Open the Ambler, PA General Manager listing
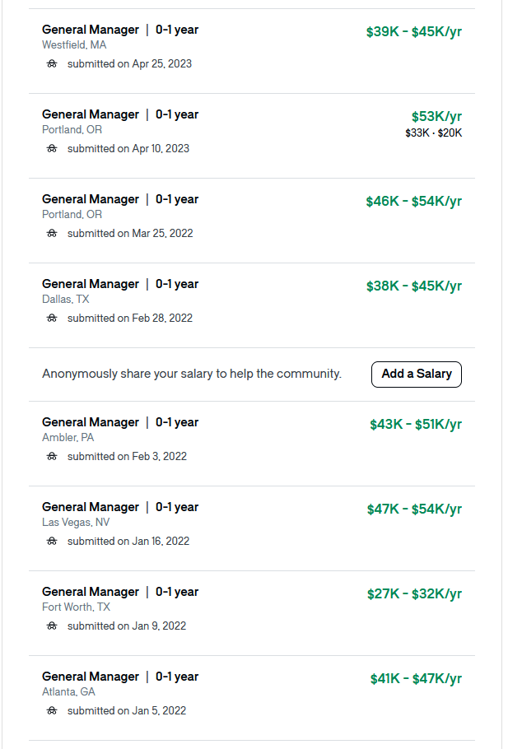Image resolution: width=522 pixels, height=749 pixels. (x=91, y=422)
